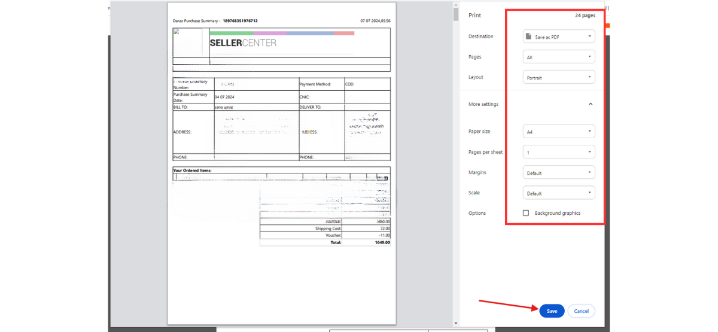Open the Scale dropdown
The image size is (718, 332).
coord(558,193)
